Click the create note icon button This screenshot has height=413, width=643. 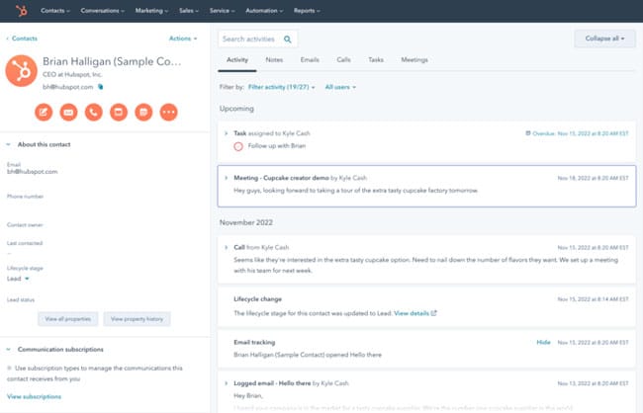[44, 112]
